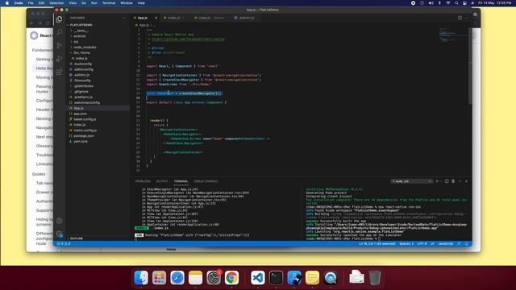The height and width of the screenshot is (290, 516).
Task: Switch to the Problems panel tab
Action: (x=143, y=181)
